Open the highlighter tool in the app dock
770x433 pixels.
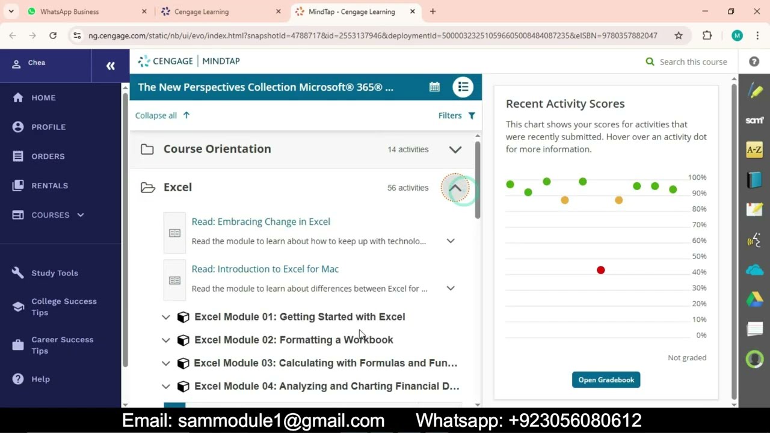pyautogui.click(x=754, y=91)
